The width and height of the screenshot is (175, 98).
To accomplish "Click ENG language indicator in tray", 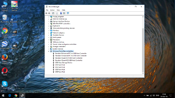I will 157,96.
